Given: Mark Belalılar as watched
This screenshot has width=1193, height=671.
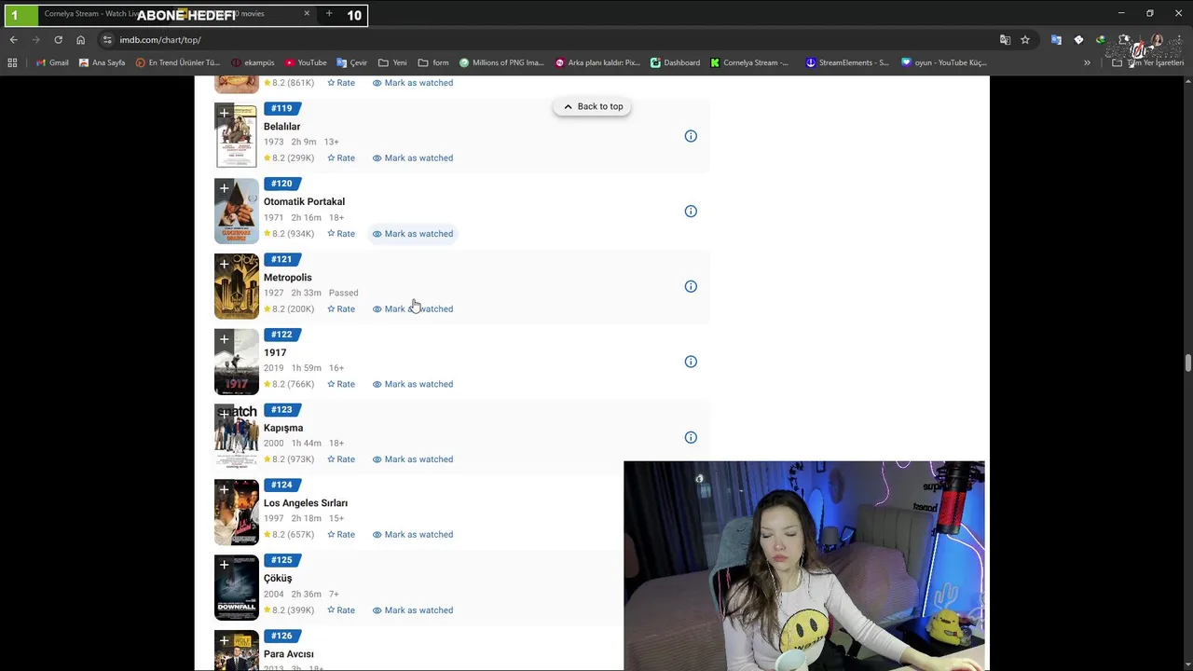Looking at the screenshot, I should [413, 158].
